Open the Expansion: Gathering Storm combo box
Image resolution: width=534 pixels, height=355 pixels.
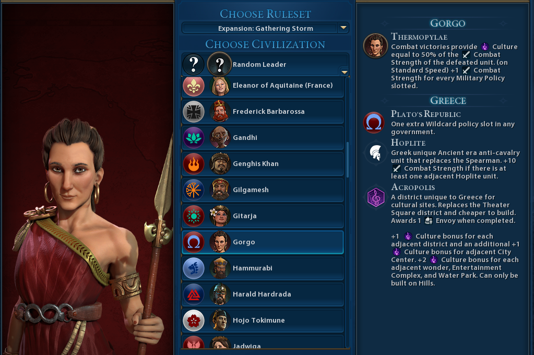(266, 28)
